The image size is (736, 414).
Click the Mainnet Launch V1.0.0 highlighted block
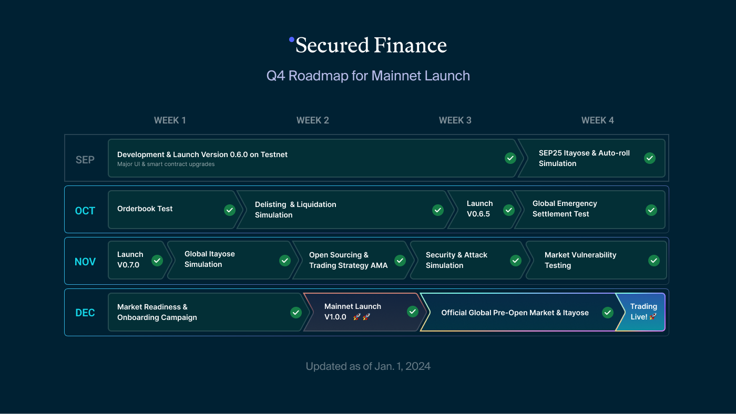(x=357, y=312)
